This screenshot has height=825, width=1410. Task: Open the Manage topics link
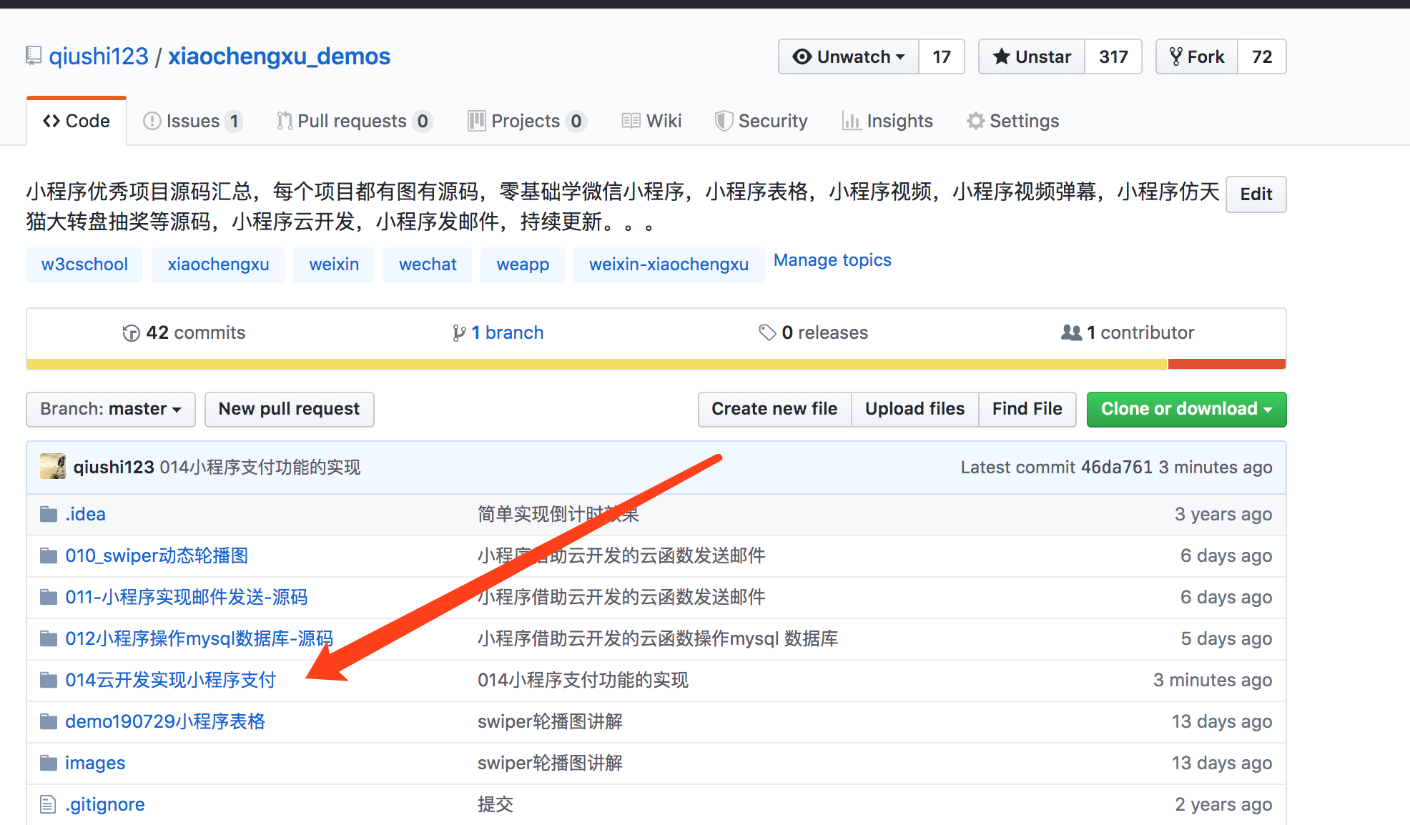point(832,260)
